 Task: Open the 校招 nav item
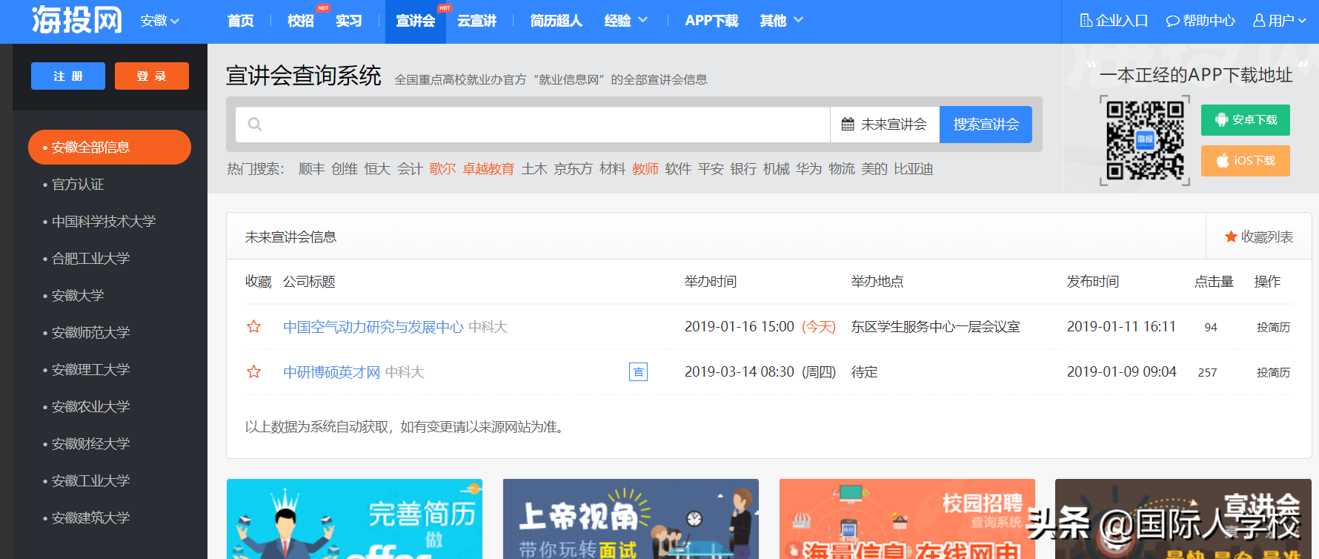(x=301, y=21)
